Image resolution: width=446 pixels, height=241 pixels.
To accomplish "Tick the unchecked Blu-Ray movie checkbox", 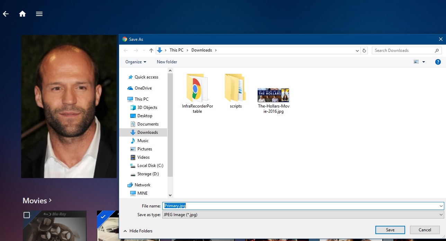I will pyautogui.click(x=27, y=215).
